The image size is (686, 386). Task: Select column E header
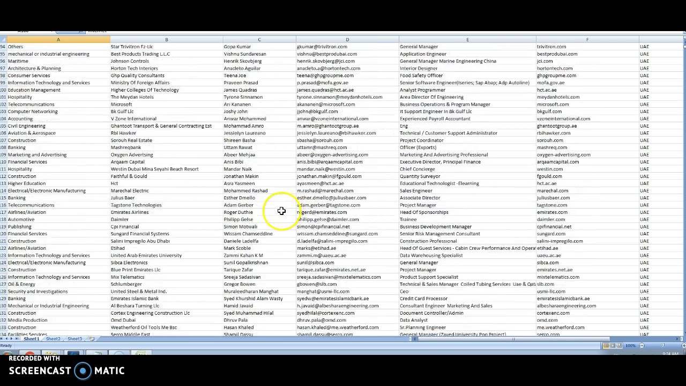(x=467, y=40)
